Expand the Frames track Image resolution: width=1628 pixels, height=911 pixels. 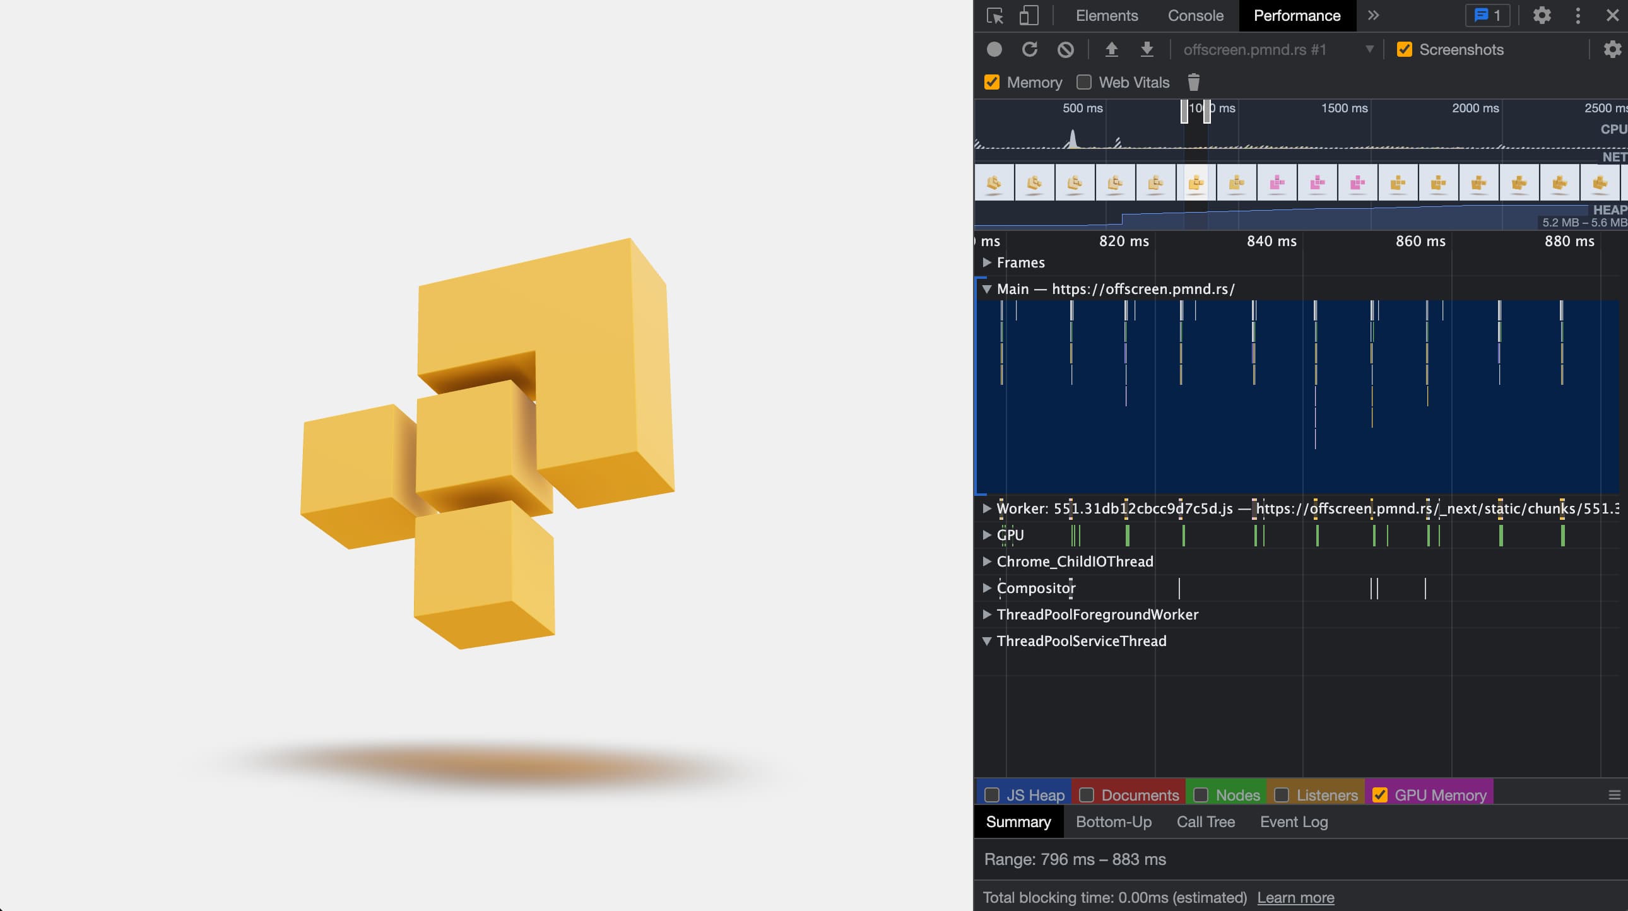[986, 262]
